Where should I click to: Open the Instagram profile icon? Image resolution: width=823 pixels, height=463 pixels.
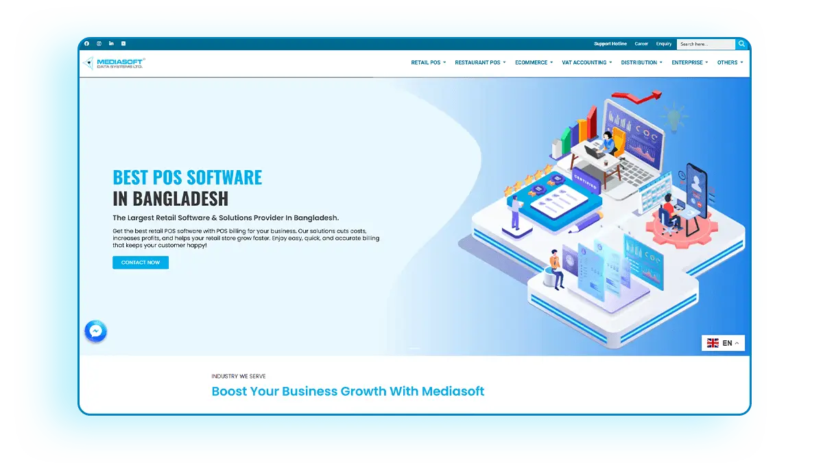[x=99, y=44]
